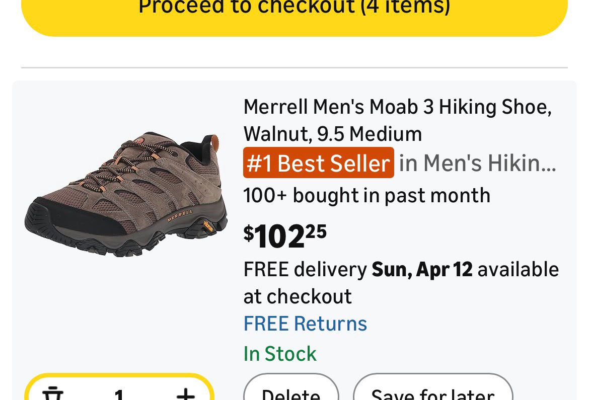
Task: Tap the quantity number 1
Action: pos(119,393)
